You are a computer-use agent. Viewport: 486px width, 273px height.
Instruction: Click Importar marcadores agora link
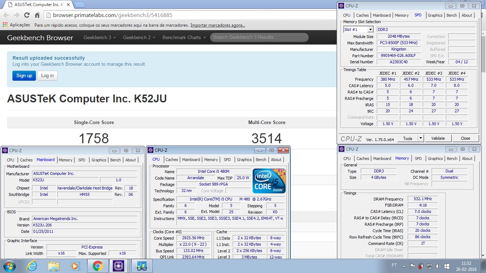tap(218, 25)
